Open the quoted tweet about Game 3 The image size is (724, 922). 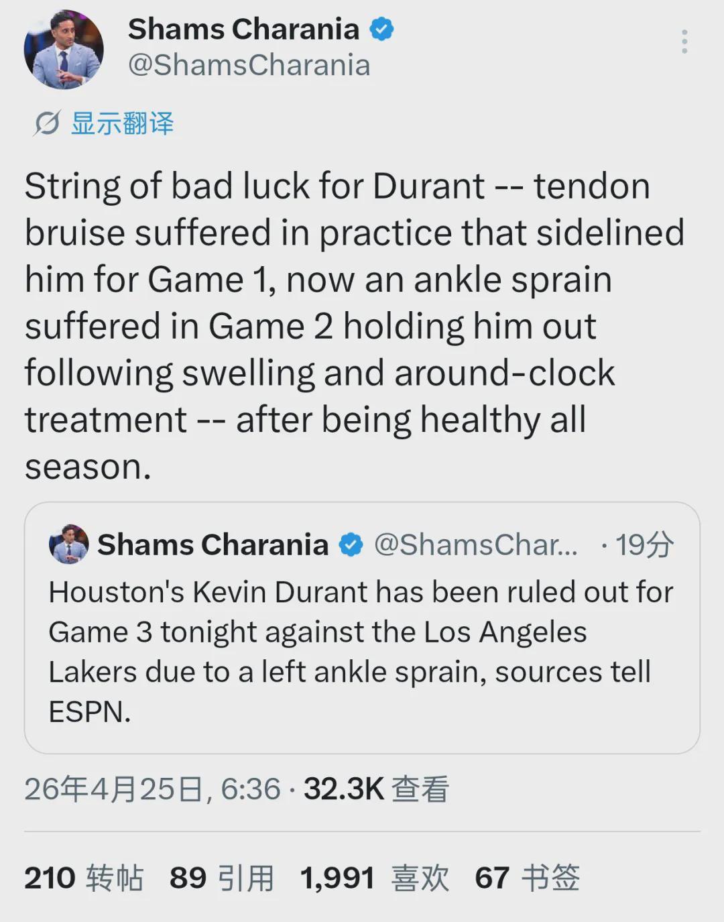362,628
